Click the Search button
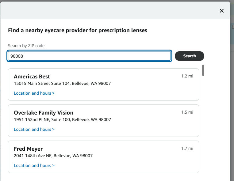 (190, 56)
